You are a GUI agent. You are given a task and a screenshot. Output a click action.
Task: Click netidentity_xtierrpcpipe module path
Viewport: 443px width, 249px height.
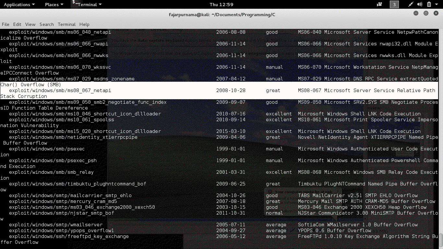[73, 137]
